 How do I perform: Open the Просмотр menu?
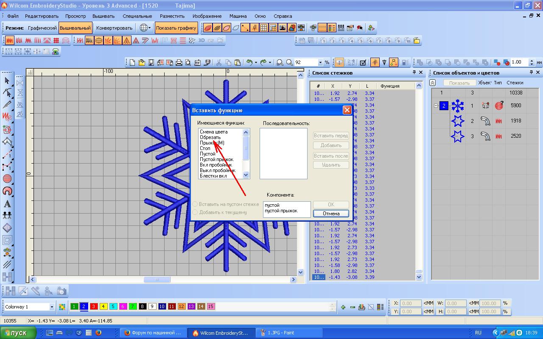click(x=76, y=16)
